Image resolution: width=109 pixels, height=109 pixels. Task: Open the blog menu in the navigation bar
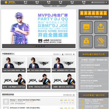pyautogui.click(x=61, y=2)
